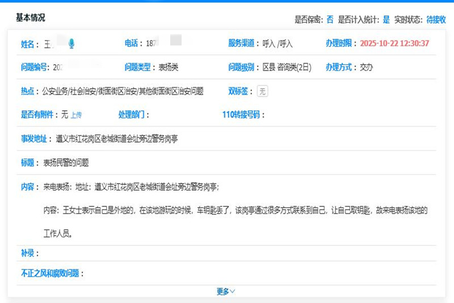
Task: Click the title text 表扬民警的问题
Action: (x=66, y=163)
